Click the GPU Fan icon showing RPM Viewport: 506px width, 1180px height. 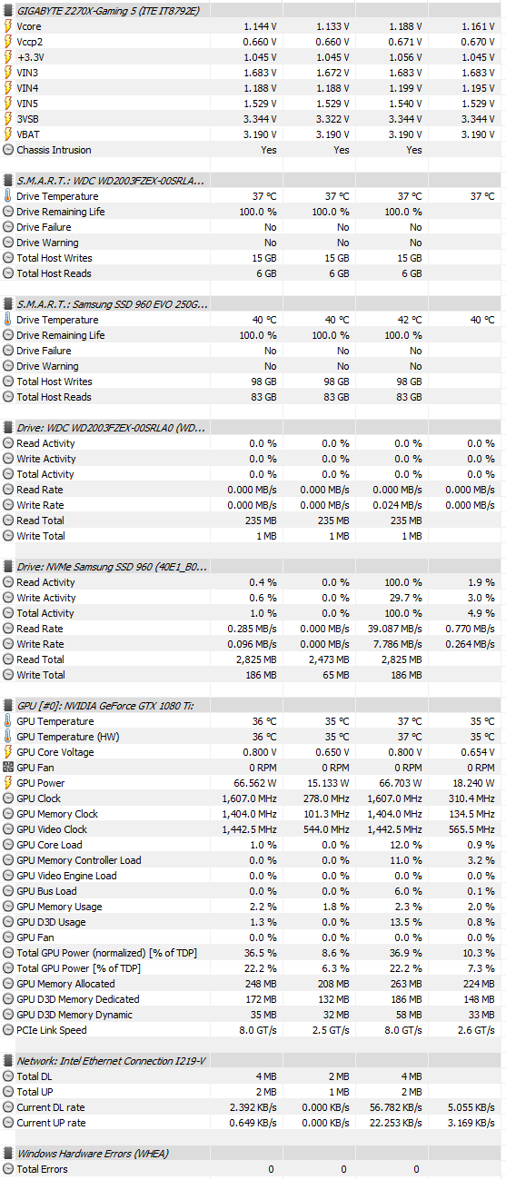tap(8, 768)
